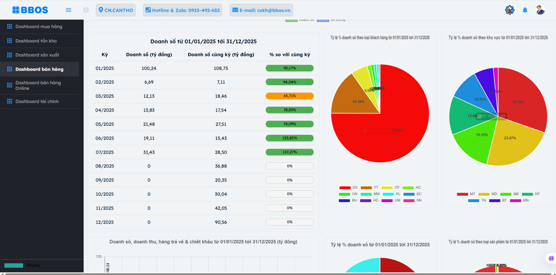Click the "31,43" revenue value
The image size is (556, 275).
[x=149, y=152]
